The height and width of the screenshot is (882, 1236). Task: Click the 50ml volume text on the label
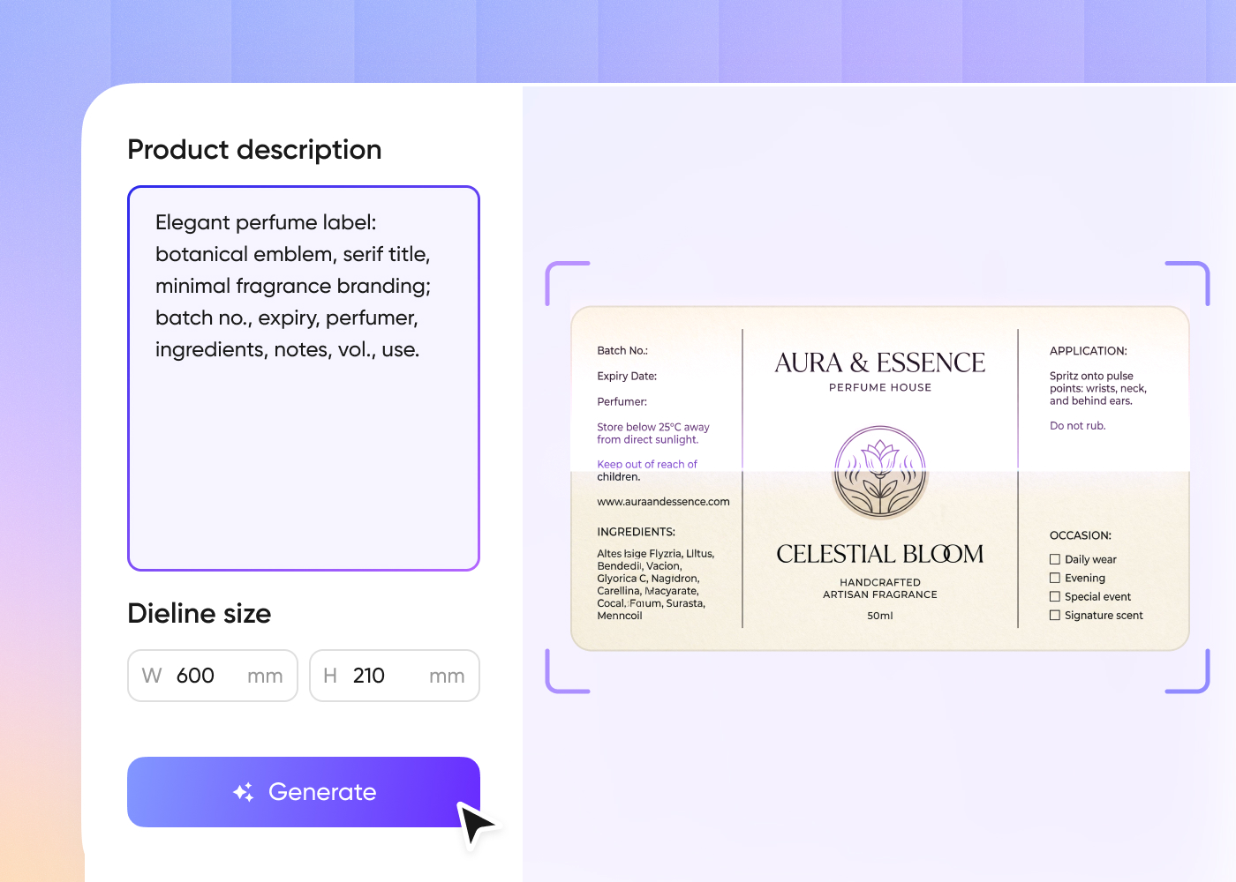[x=880, y=616]
